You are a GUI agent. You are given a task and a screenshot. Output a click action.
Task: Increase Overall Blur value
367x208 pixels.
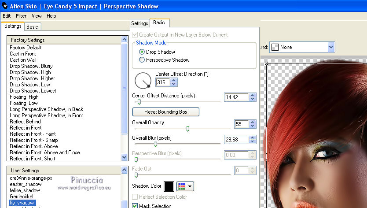[x=252, y=137]
